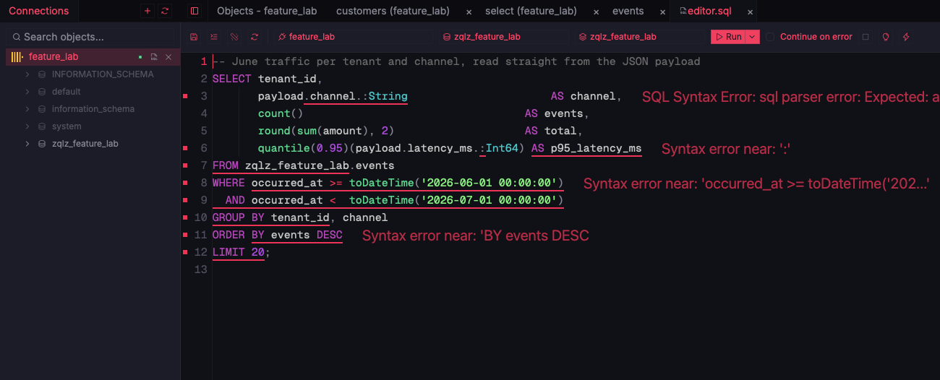The width and height of the screenshot is (940, 380).
Task: Click the lightning bolt icon
Action: (906, 37)
